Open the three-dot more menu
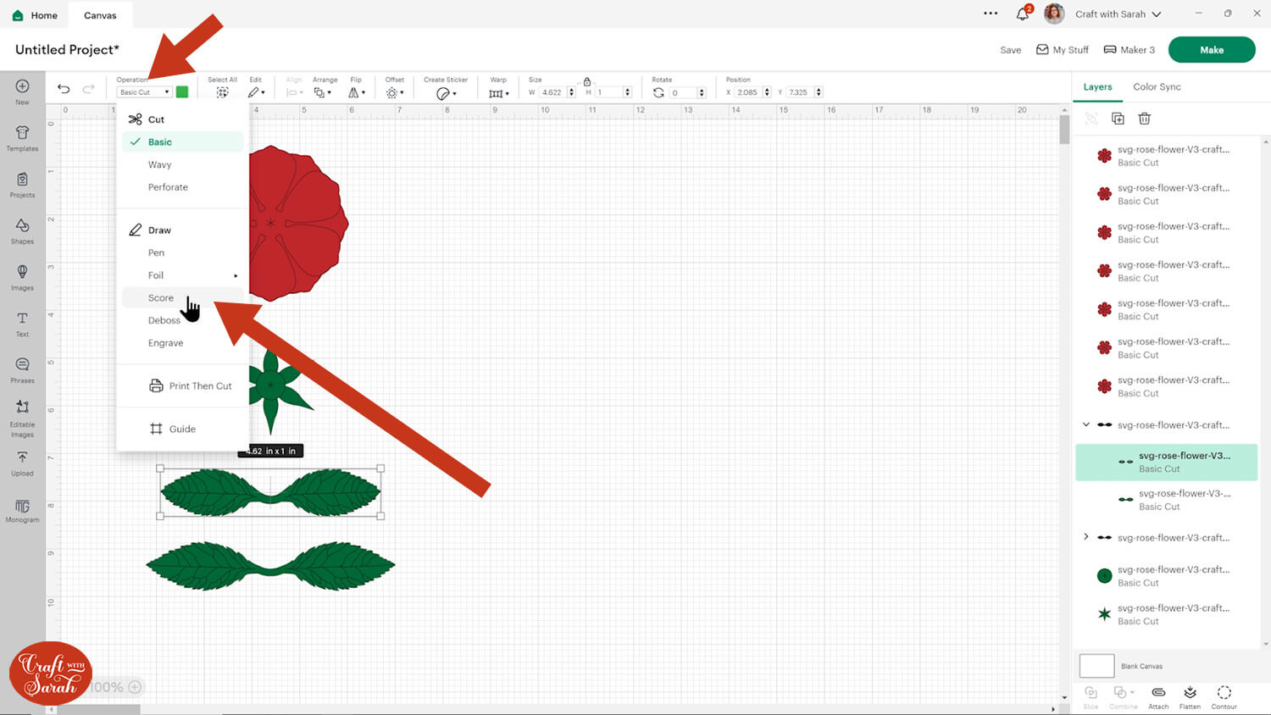 point(991,14)
